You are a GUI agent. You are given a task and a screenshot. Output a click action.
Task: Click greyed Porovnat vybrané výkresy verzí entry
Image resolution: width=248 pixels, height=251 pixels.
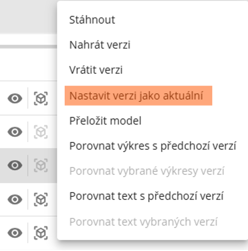tap(147, 171)
